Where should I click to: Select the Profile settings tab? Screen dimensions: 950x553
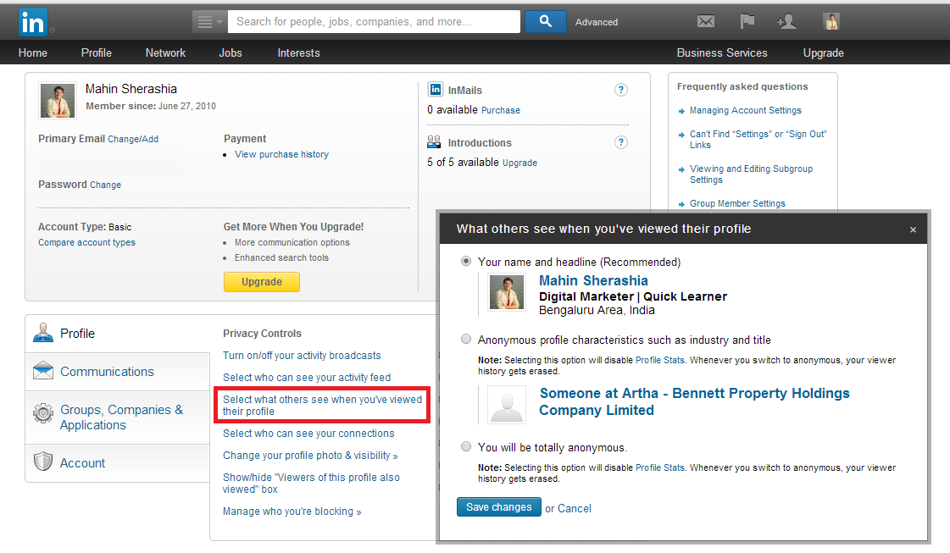point(118,333)
